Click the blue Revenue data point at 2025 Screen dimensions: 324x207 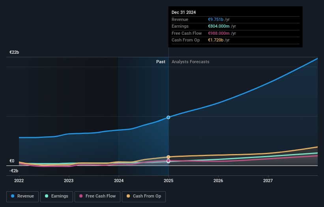pyautogui.click(x=169, y=117)
